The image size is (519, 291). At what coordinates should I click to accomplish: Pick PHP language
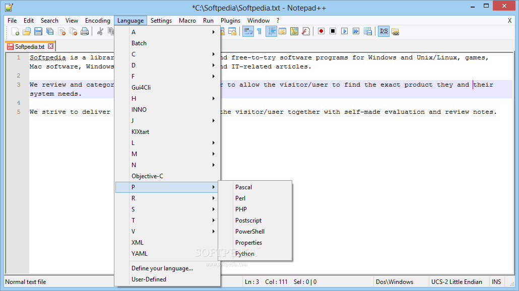(255, 209)
